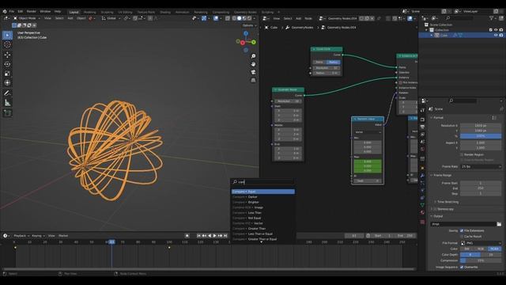Click the output path /tmp/ field

pos(463,224)
